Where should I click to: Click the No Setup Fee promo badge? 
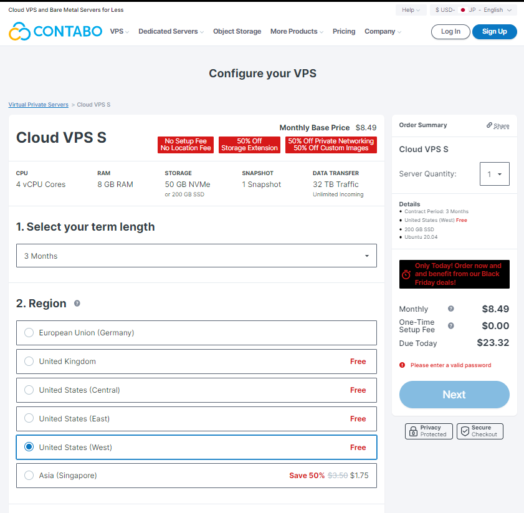click(186, 145)
